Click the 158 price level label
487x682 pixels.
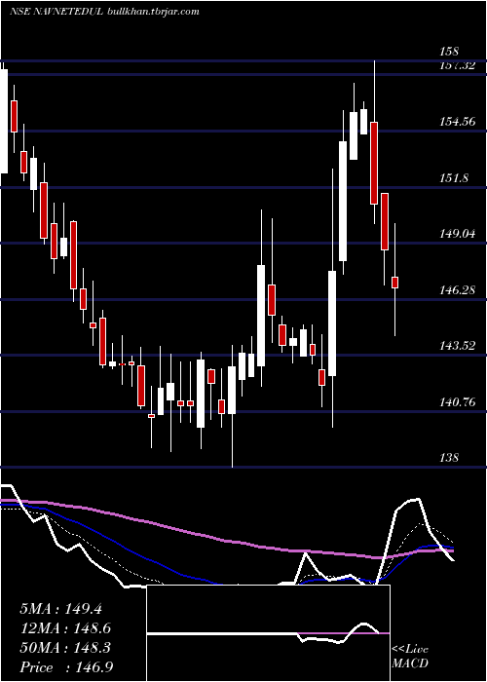point(449,53)
